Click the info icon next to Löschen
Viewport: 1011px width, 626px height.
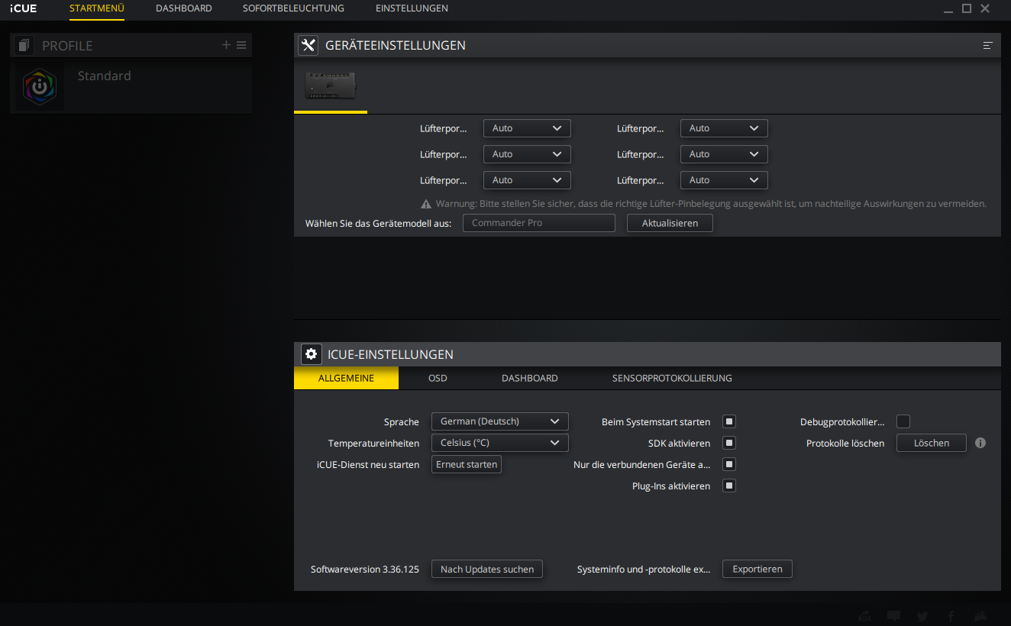click(x=980, y=443)
